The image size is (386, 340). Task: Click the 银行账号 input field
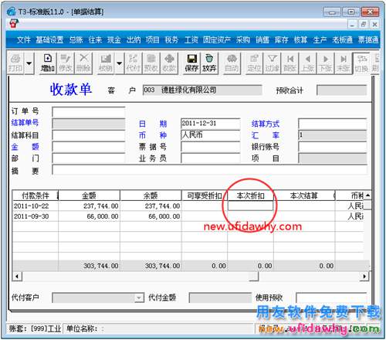[333, 147]
